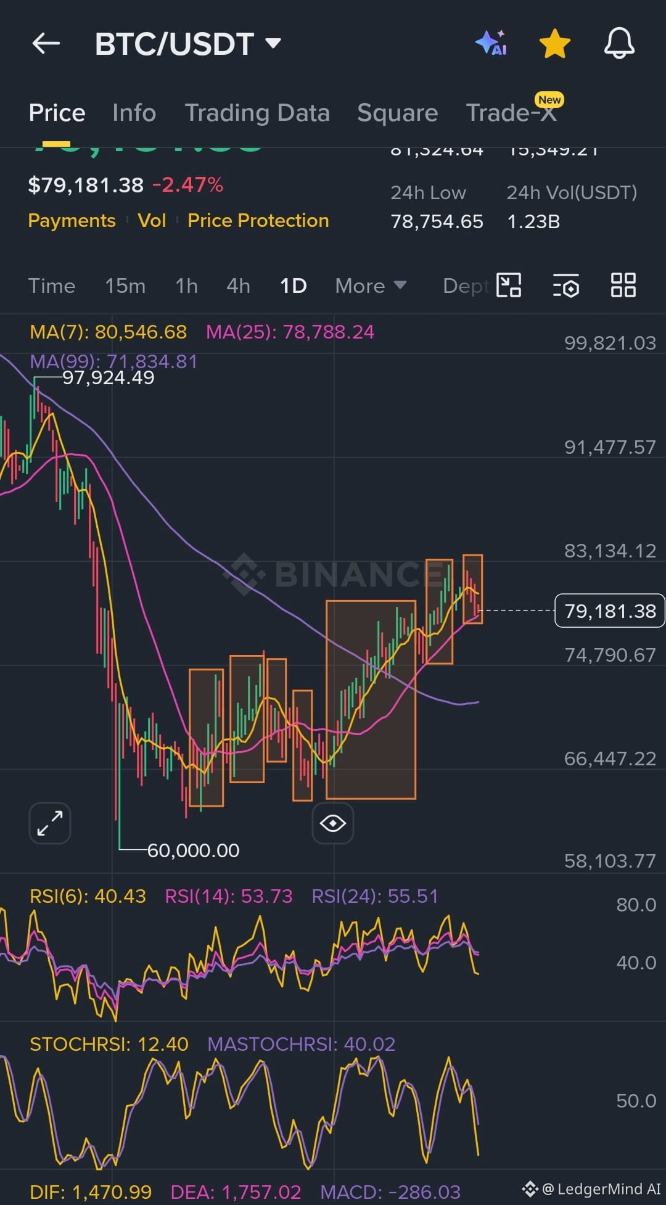Open the chart layout grid icon
This screenshot has height=1205, width=666.
(x=623, y=286)
